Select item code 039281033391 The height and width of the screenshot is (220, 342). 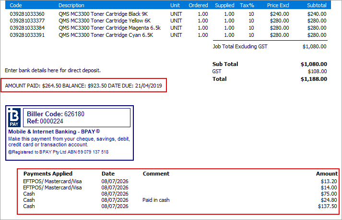(x=27, y=35)
